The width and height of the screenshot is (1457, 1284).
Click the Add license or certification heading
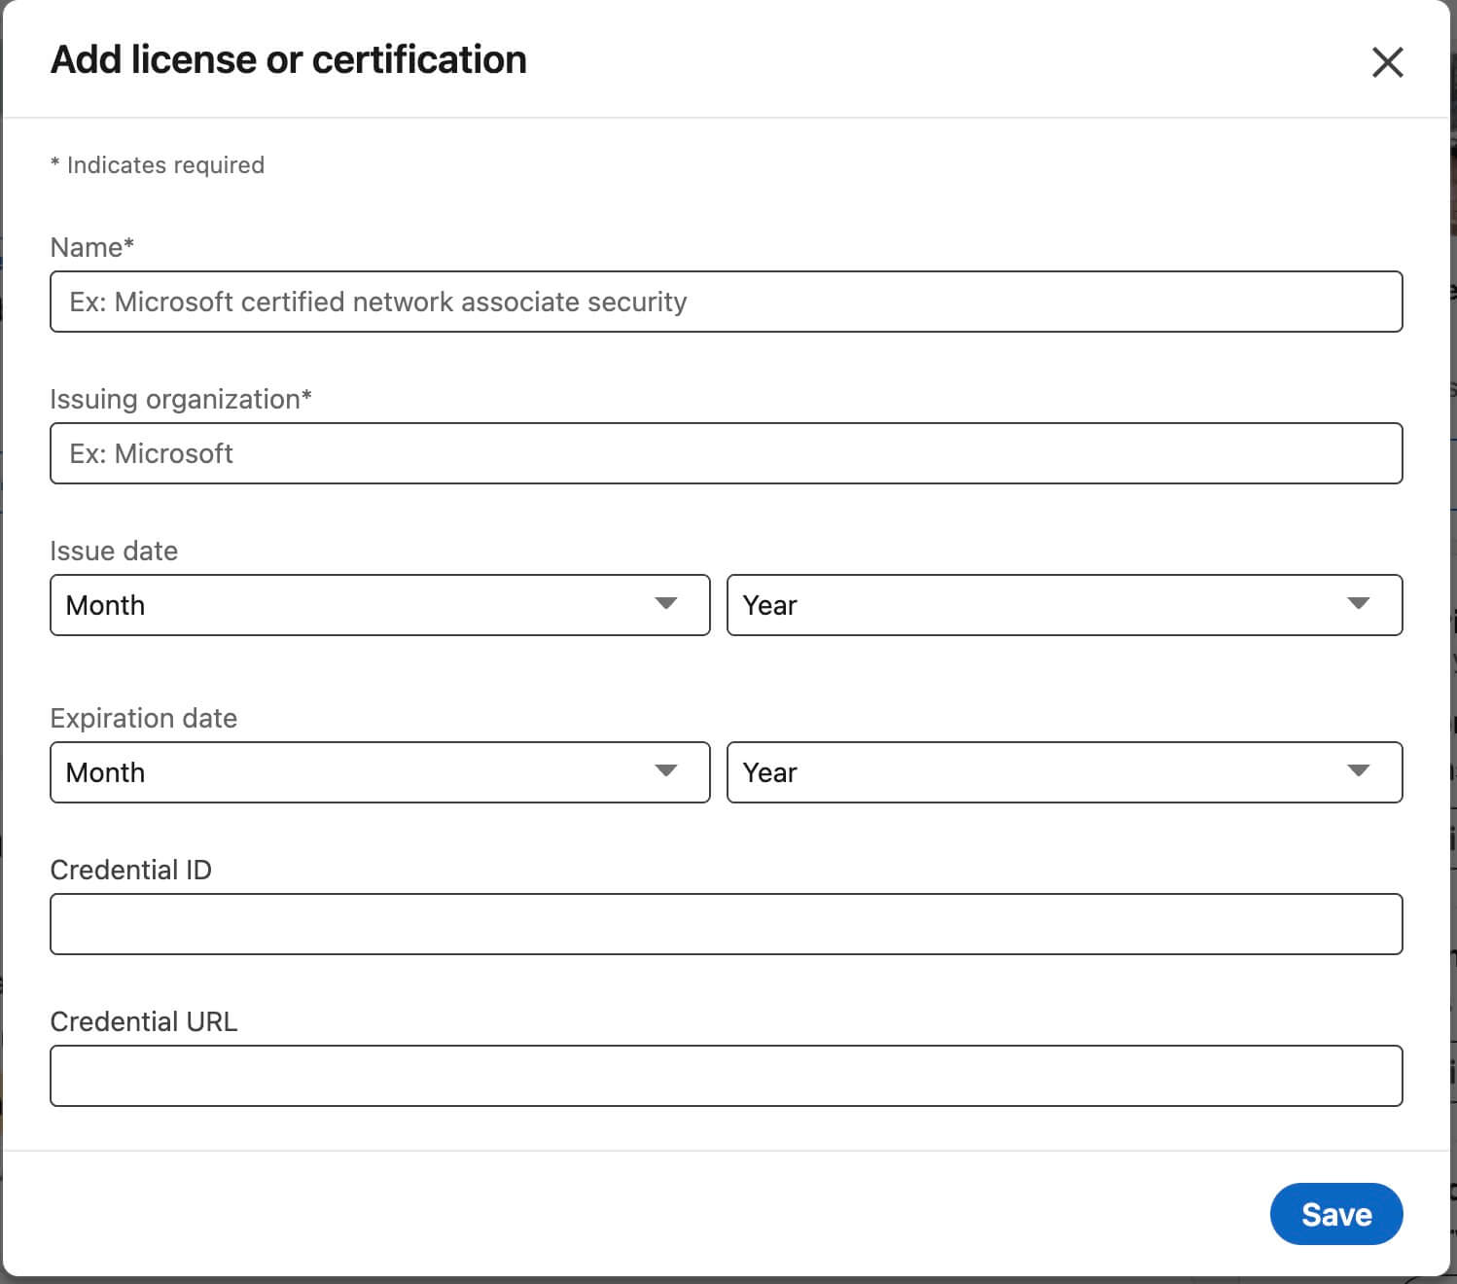[x=288, y=59]
